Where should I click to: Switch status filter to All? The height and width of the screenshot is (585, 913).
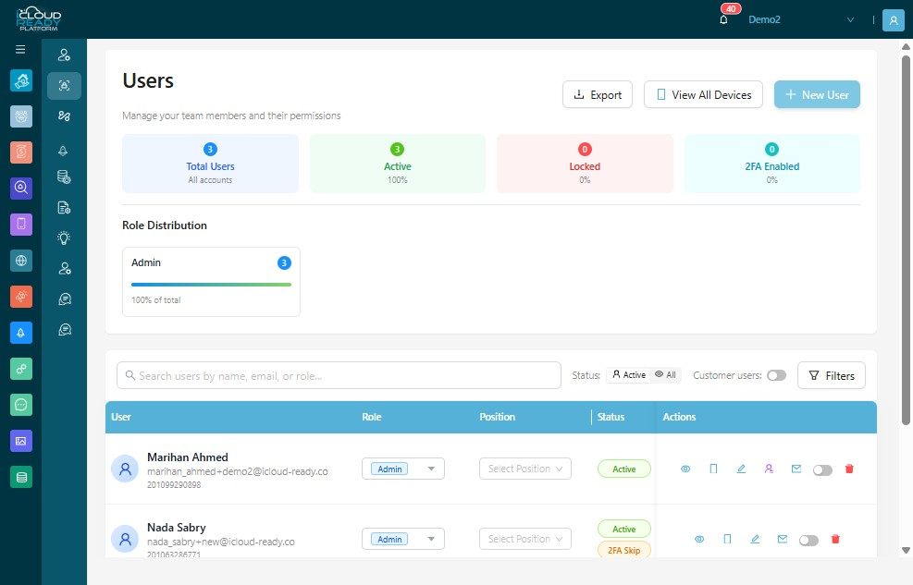coord(665,375)
